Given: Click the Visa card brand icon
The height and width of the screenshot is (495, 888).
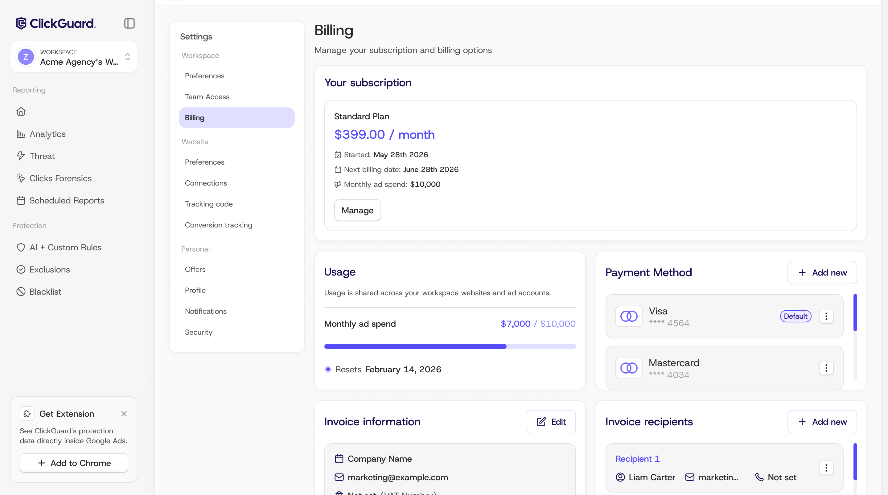Looking at the screenshot, I should pos(629,316).
